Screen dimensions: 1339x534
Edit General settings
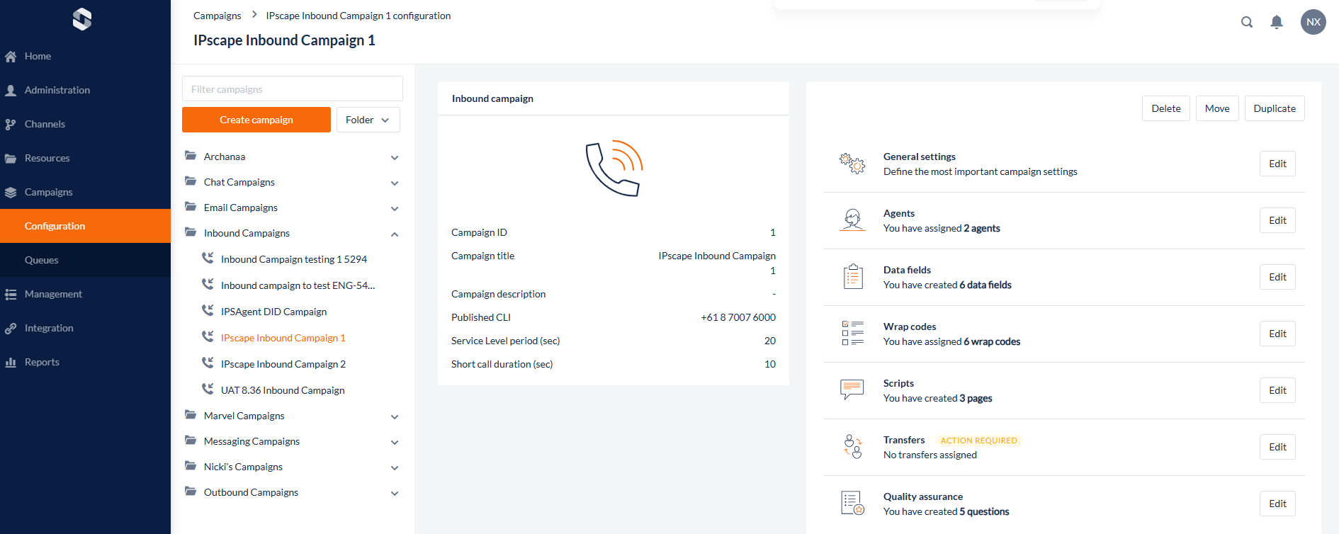coord(1277,164)
